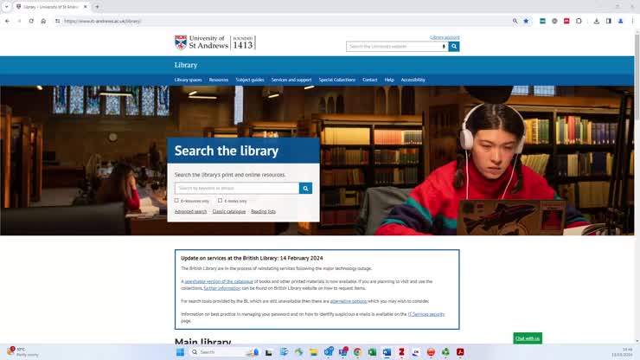Viewport: 640px width, 360px height.
Task: Open the grey circular extension icon
Action: click(x=554, y=21)
